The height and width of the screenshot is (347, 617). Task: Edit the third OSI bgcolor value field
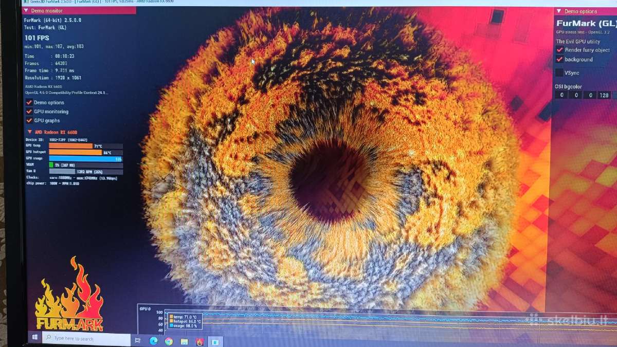coord(591,95)
